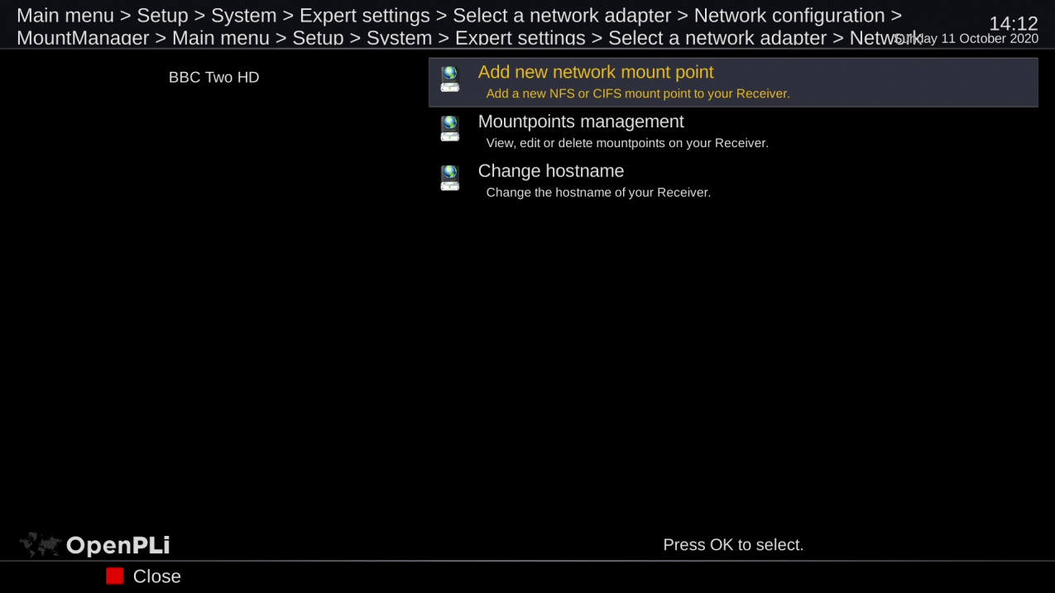Choose the Change hostname option
This screenshot has height=593, width=1055.
[551, 171]
